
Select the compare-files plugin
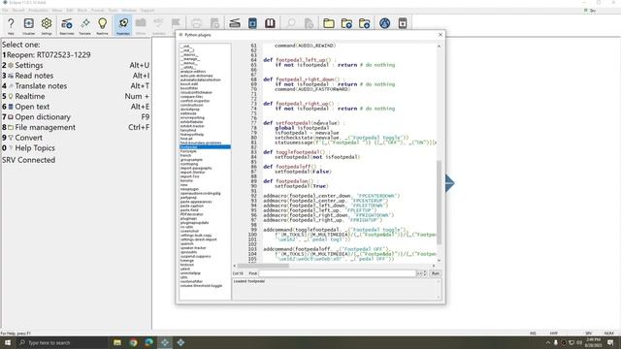(x=192, y=97)
